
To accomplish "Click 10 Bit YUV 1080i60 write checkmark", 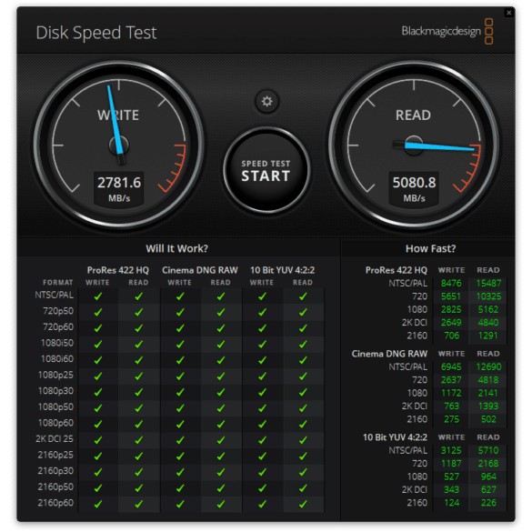I will 262,360.
